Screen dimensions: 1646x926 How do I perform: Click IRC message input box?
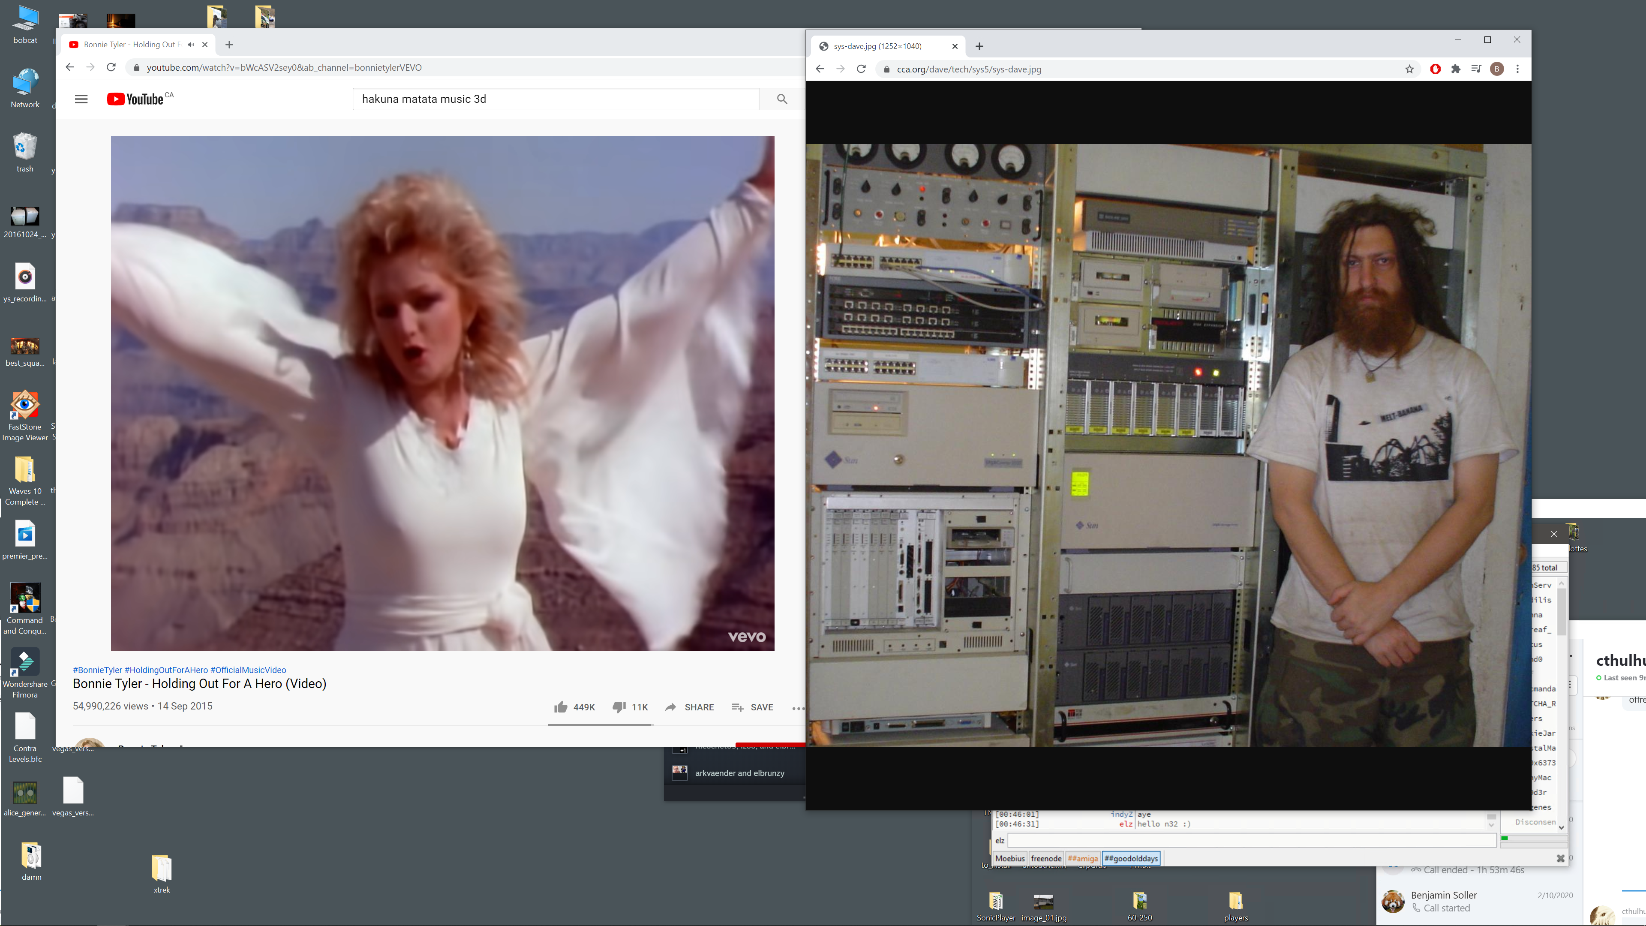1251,840
